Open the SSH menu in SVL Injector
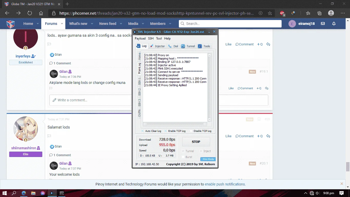Viewport: 350px width, 197px height. 151,38
